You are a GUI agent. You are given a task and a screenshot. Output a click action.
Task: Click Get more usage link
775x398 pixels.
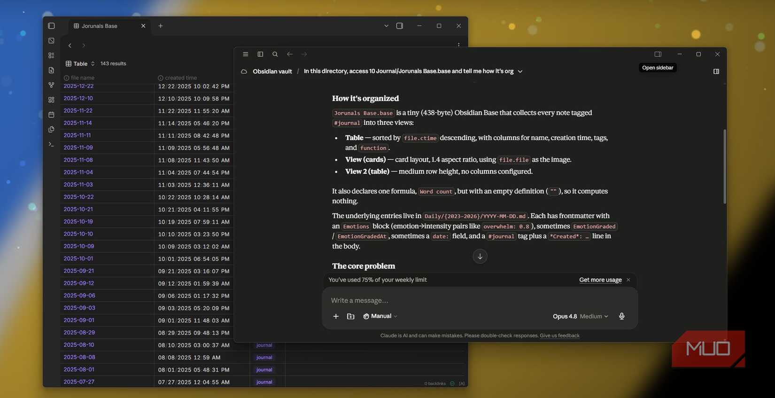(600, 280)
